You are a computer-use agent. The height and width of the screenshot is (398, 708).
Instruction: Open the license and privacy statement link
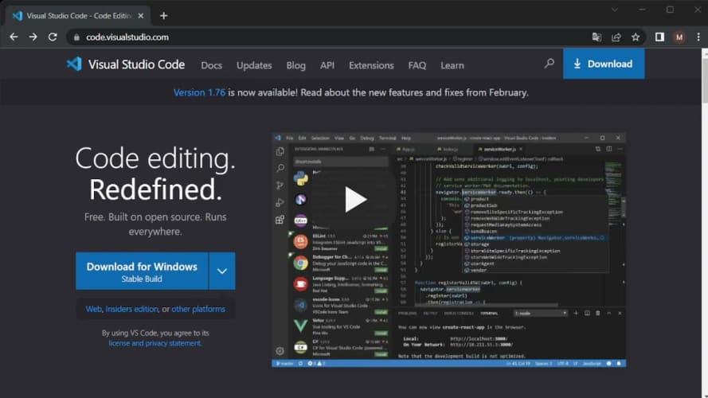click(155, 343)
